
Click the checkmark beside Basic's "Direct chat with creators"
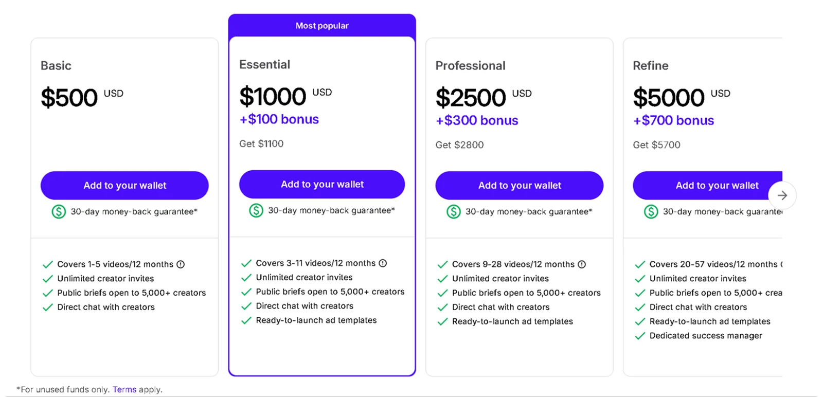47,307
